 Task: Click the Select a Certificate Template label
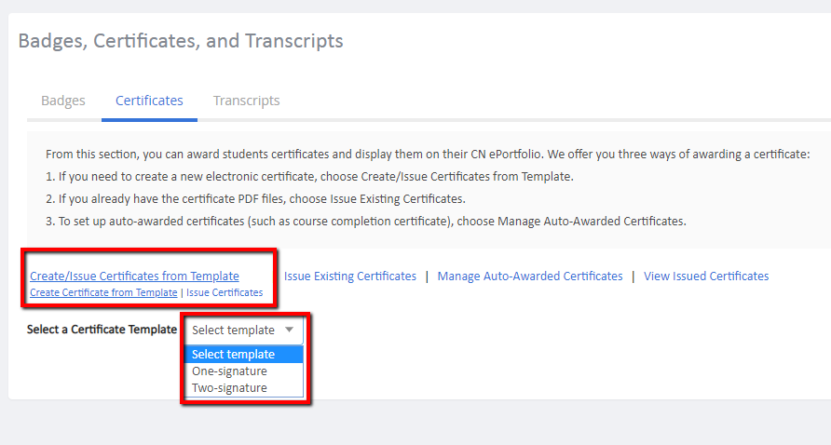102,330
